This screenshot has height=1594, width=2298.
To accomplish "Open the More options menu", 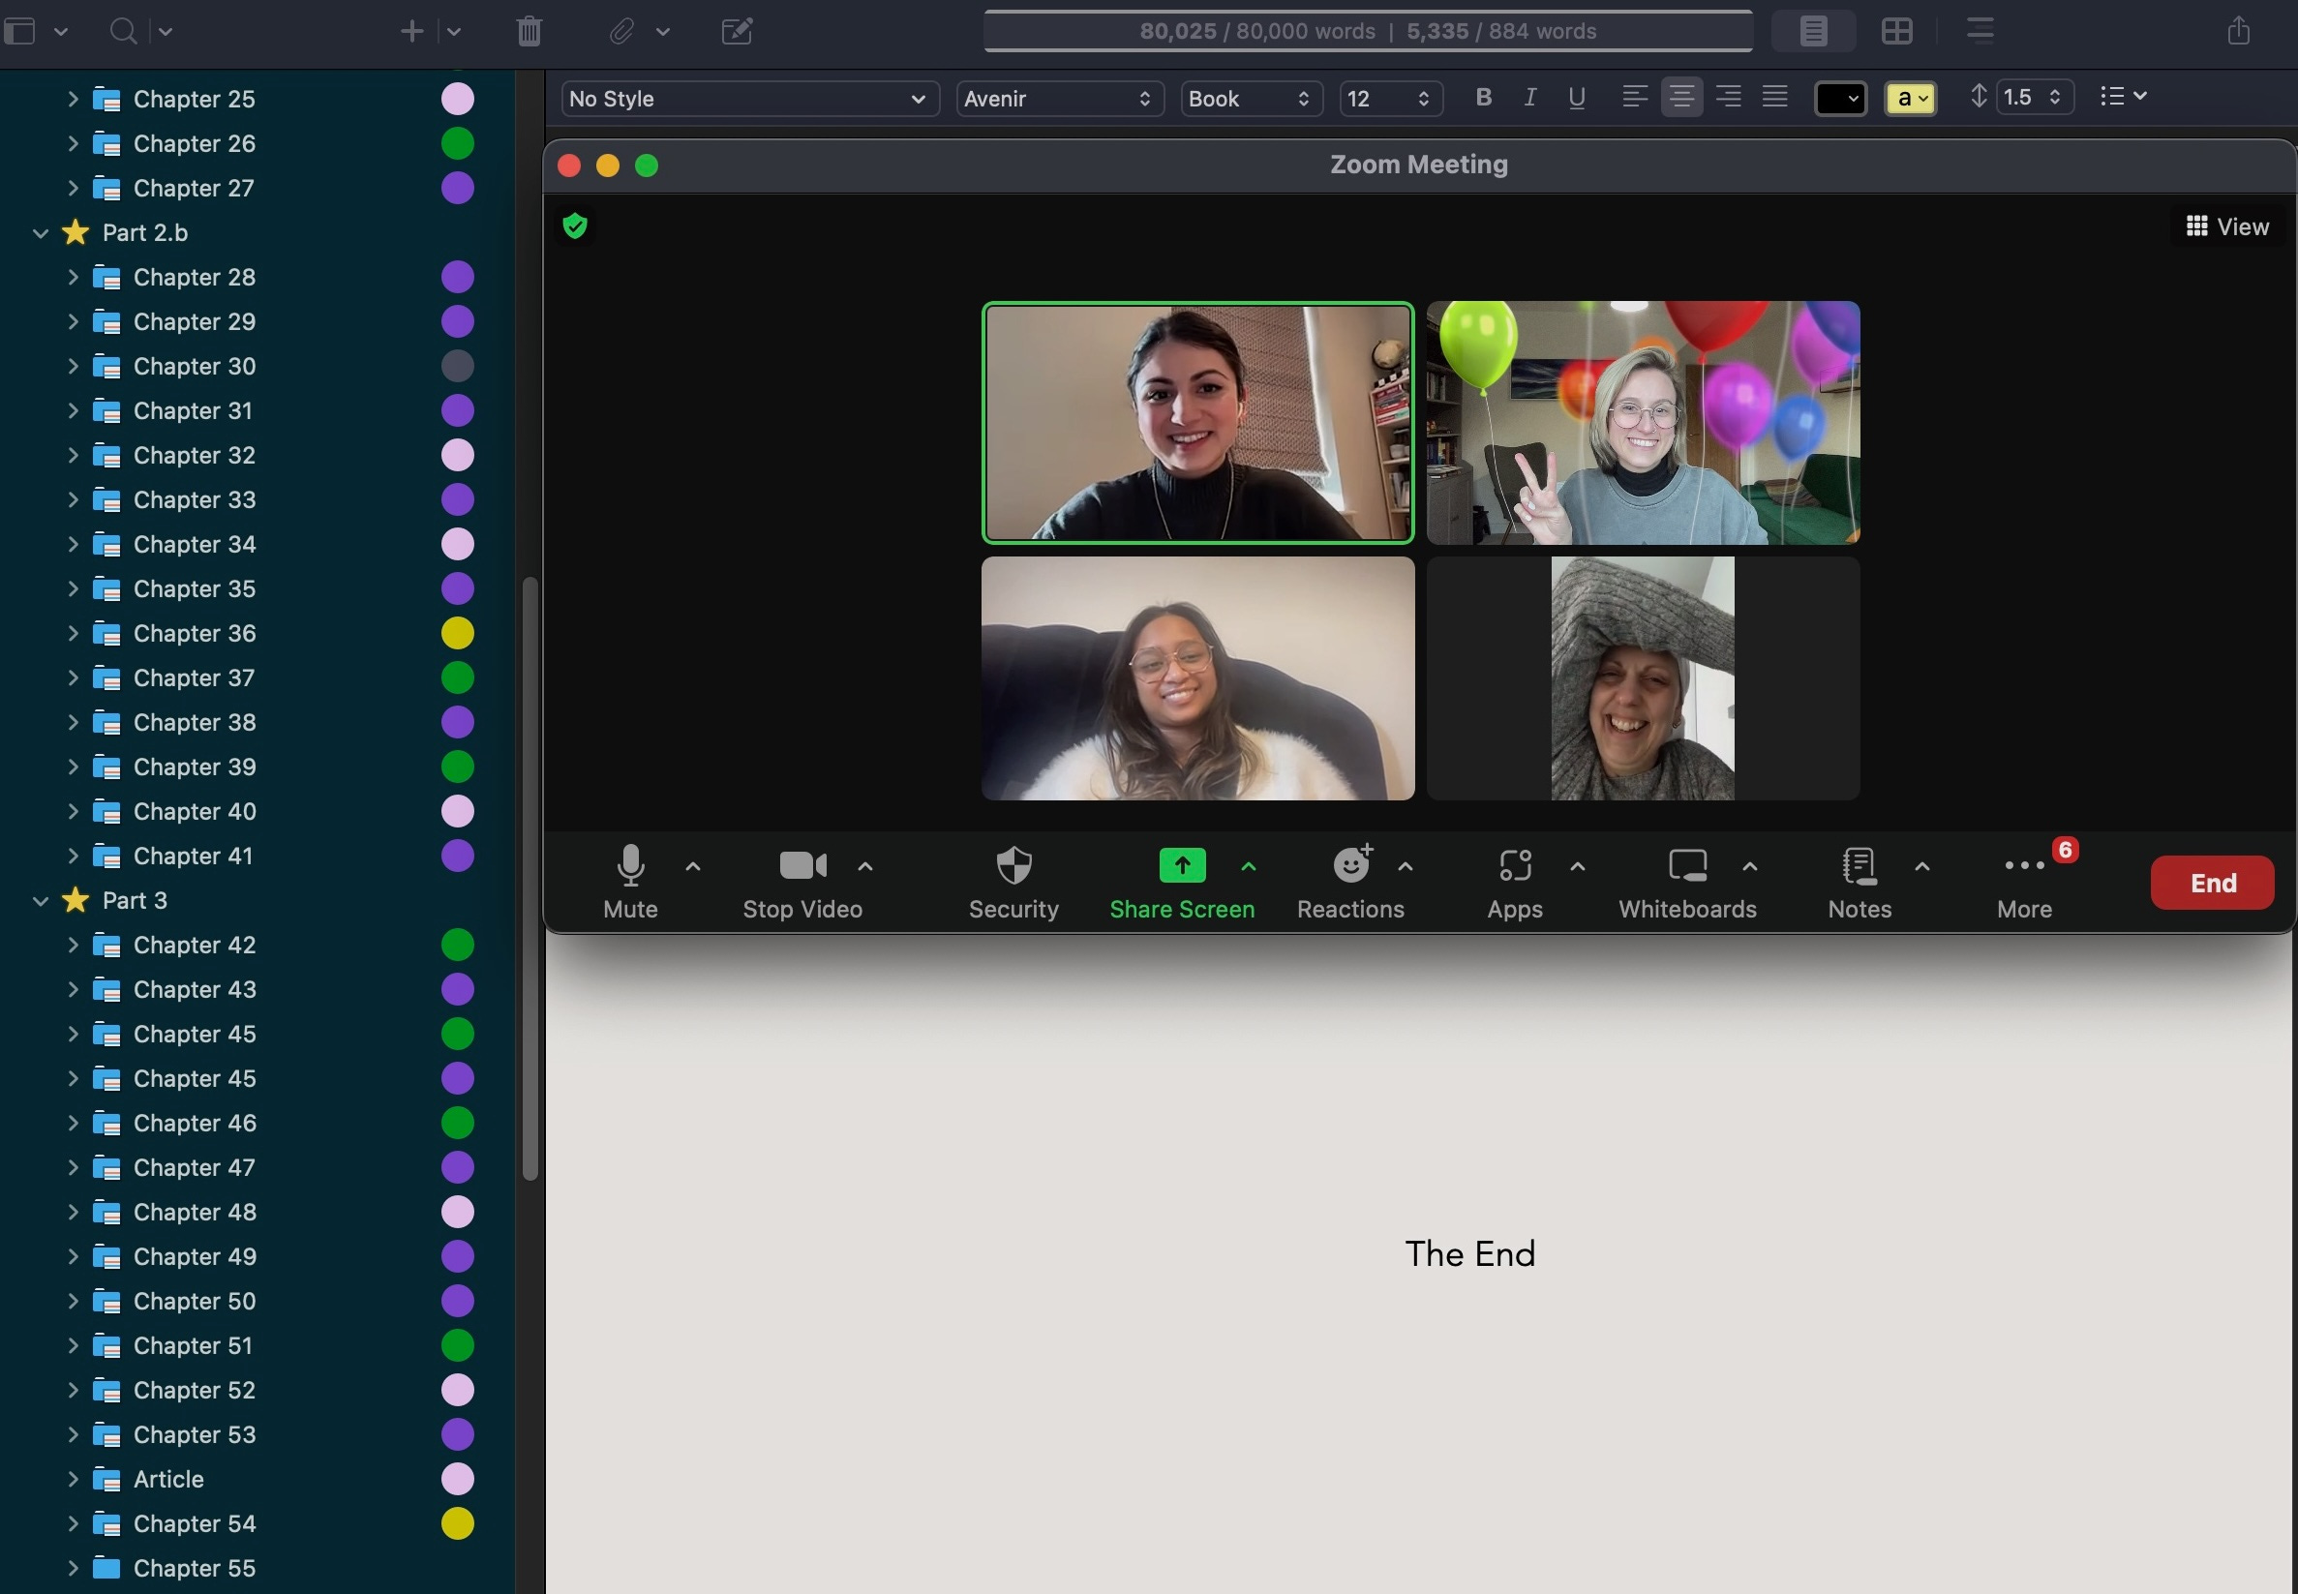I will pos(2024,883).
